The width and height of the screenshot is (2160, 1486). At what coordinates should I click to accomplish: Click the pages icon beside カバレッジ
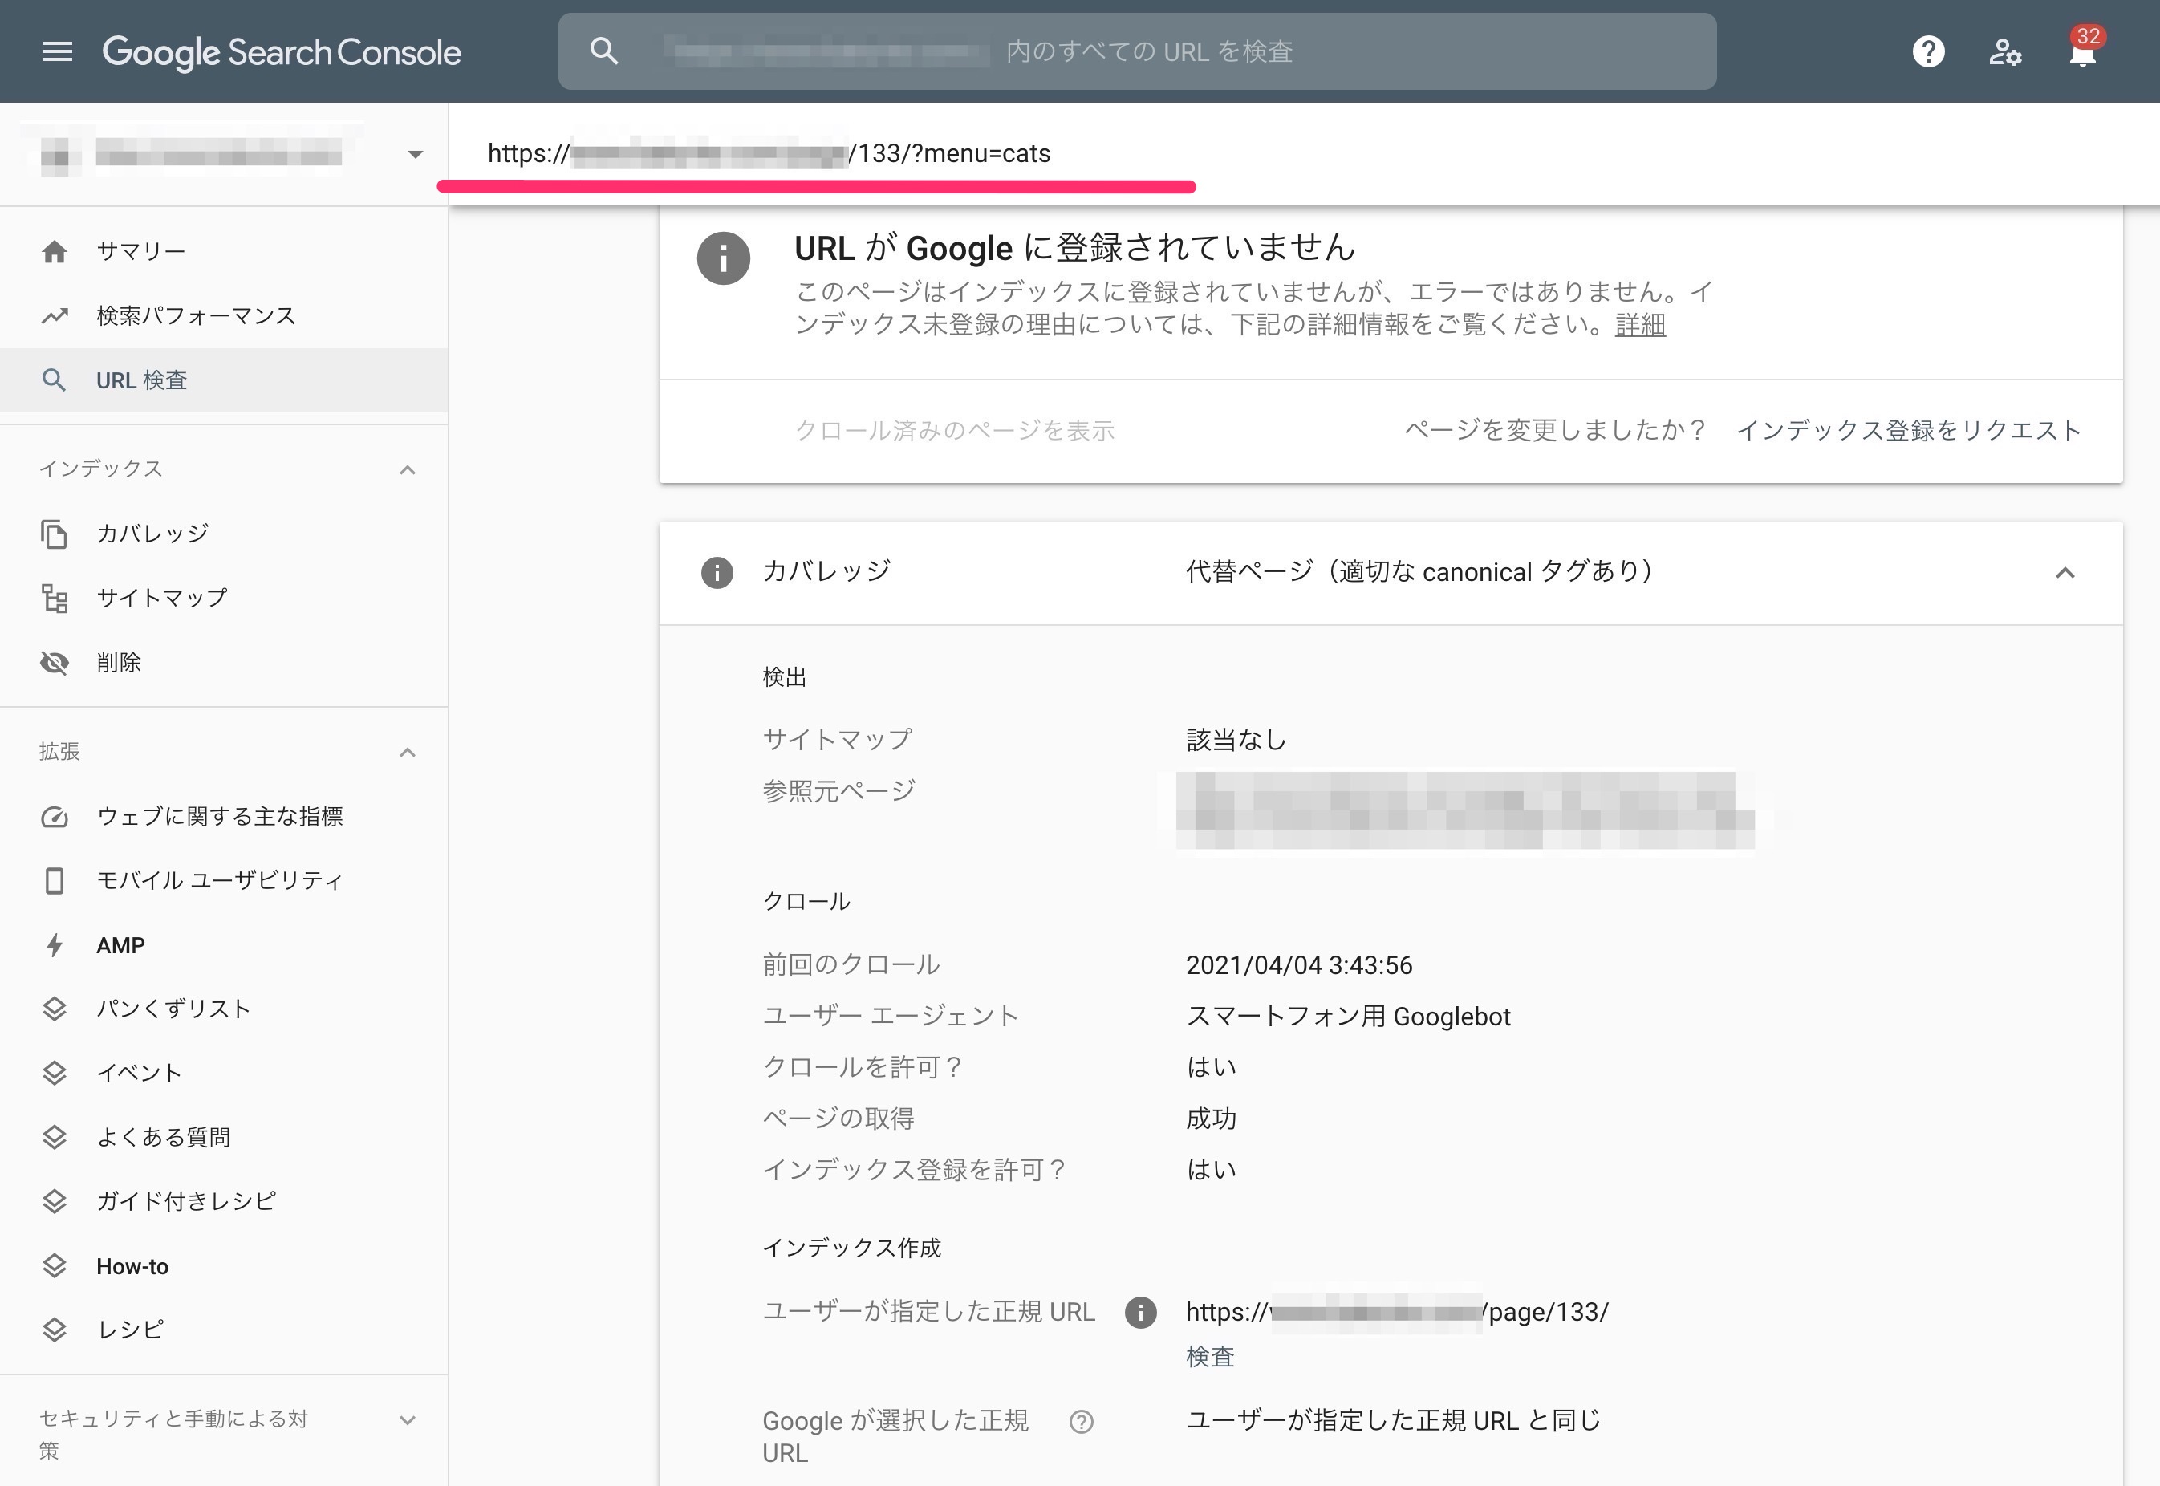coord(54,534)
